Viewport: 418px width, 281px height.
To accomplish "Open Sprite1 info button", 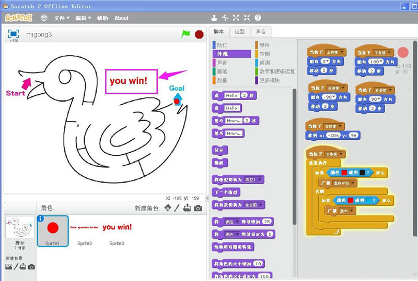I will tap(41, 218).
